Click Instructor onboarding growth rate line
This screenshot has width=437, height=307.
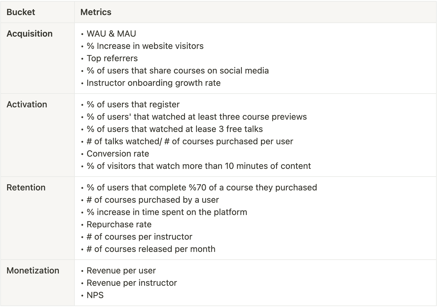154,83
